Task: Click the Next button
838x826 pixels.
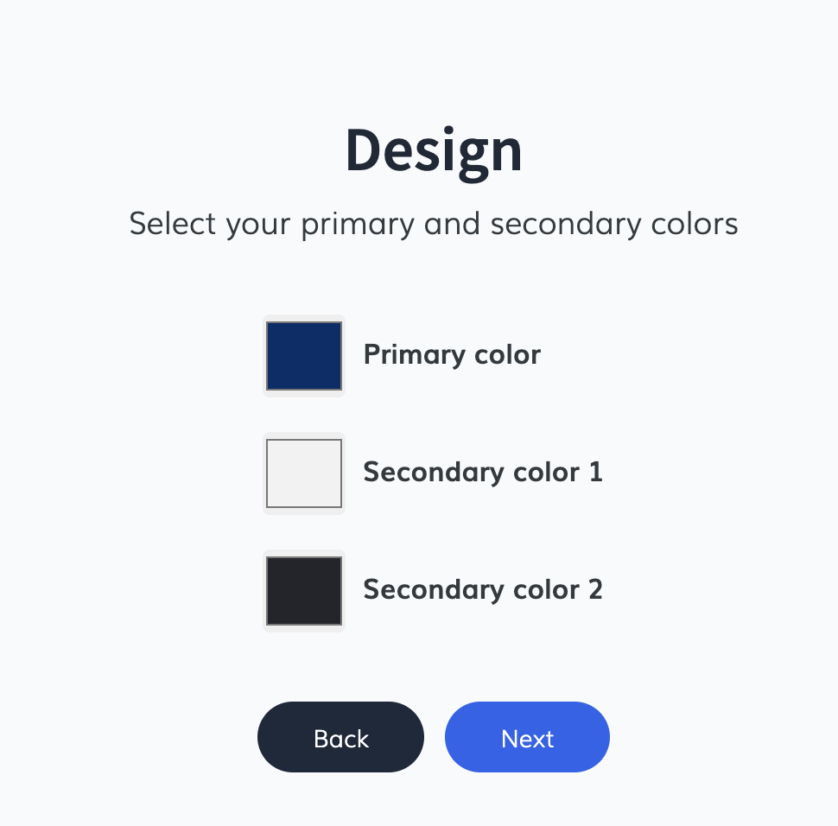Action: click(527, 738)
